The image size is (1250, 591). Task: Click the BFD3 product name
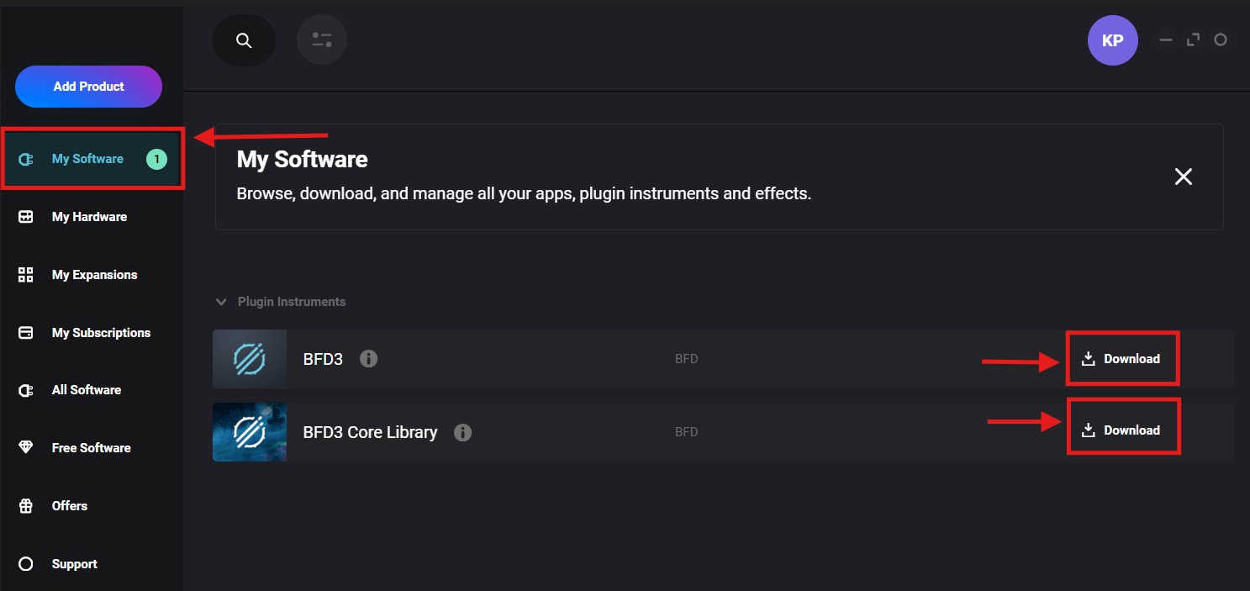323,359
